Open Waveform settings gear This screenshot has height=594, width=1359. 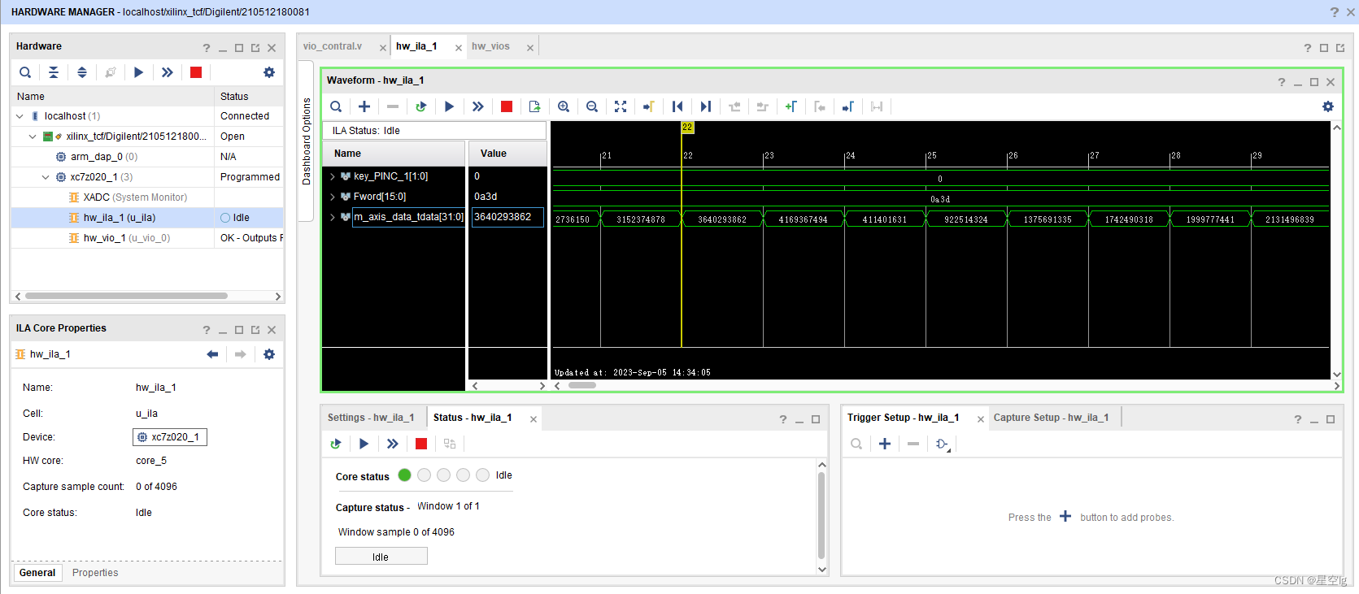point(1328,106)
